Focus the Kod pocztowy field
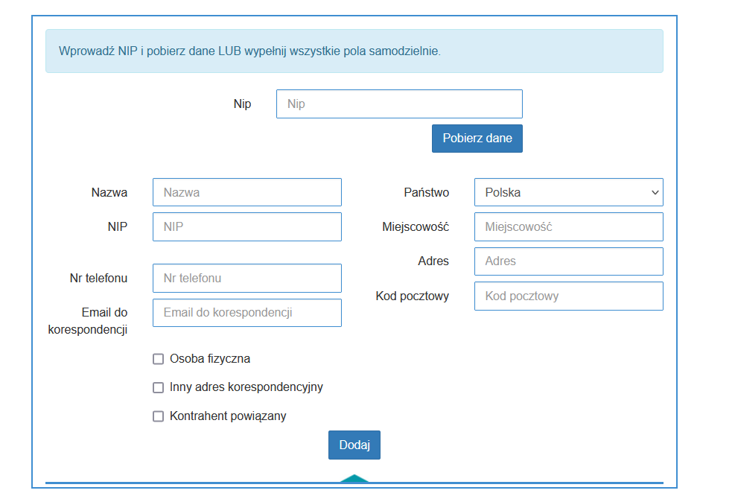This screenshot has width=735, height=502. (x=568, y=296)
